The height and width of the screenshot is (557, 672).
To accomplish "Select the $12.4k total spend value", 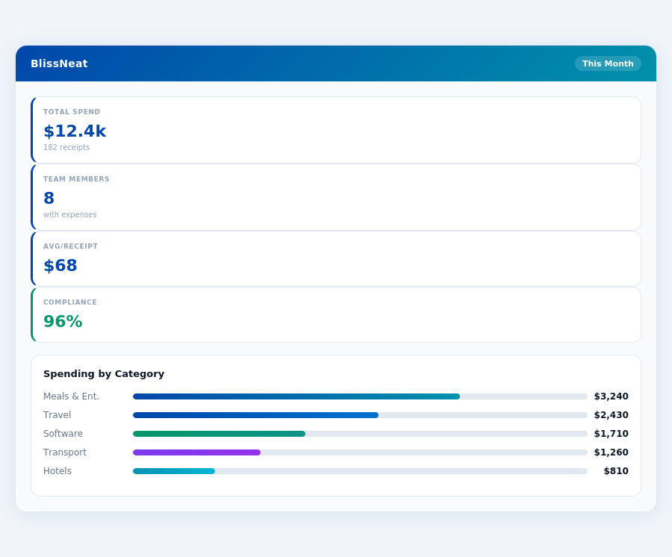I will point(74,131).
